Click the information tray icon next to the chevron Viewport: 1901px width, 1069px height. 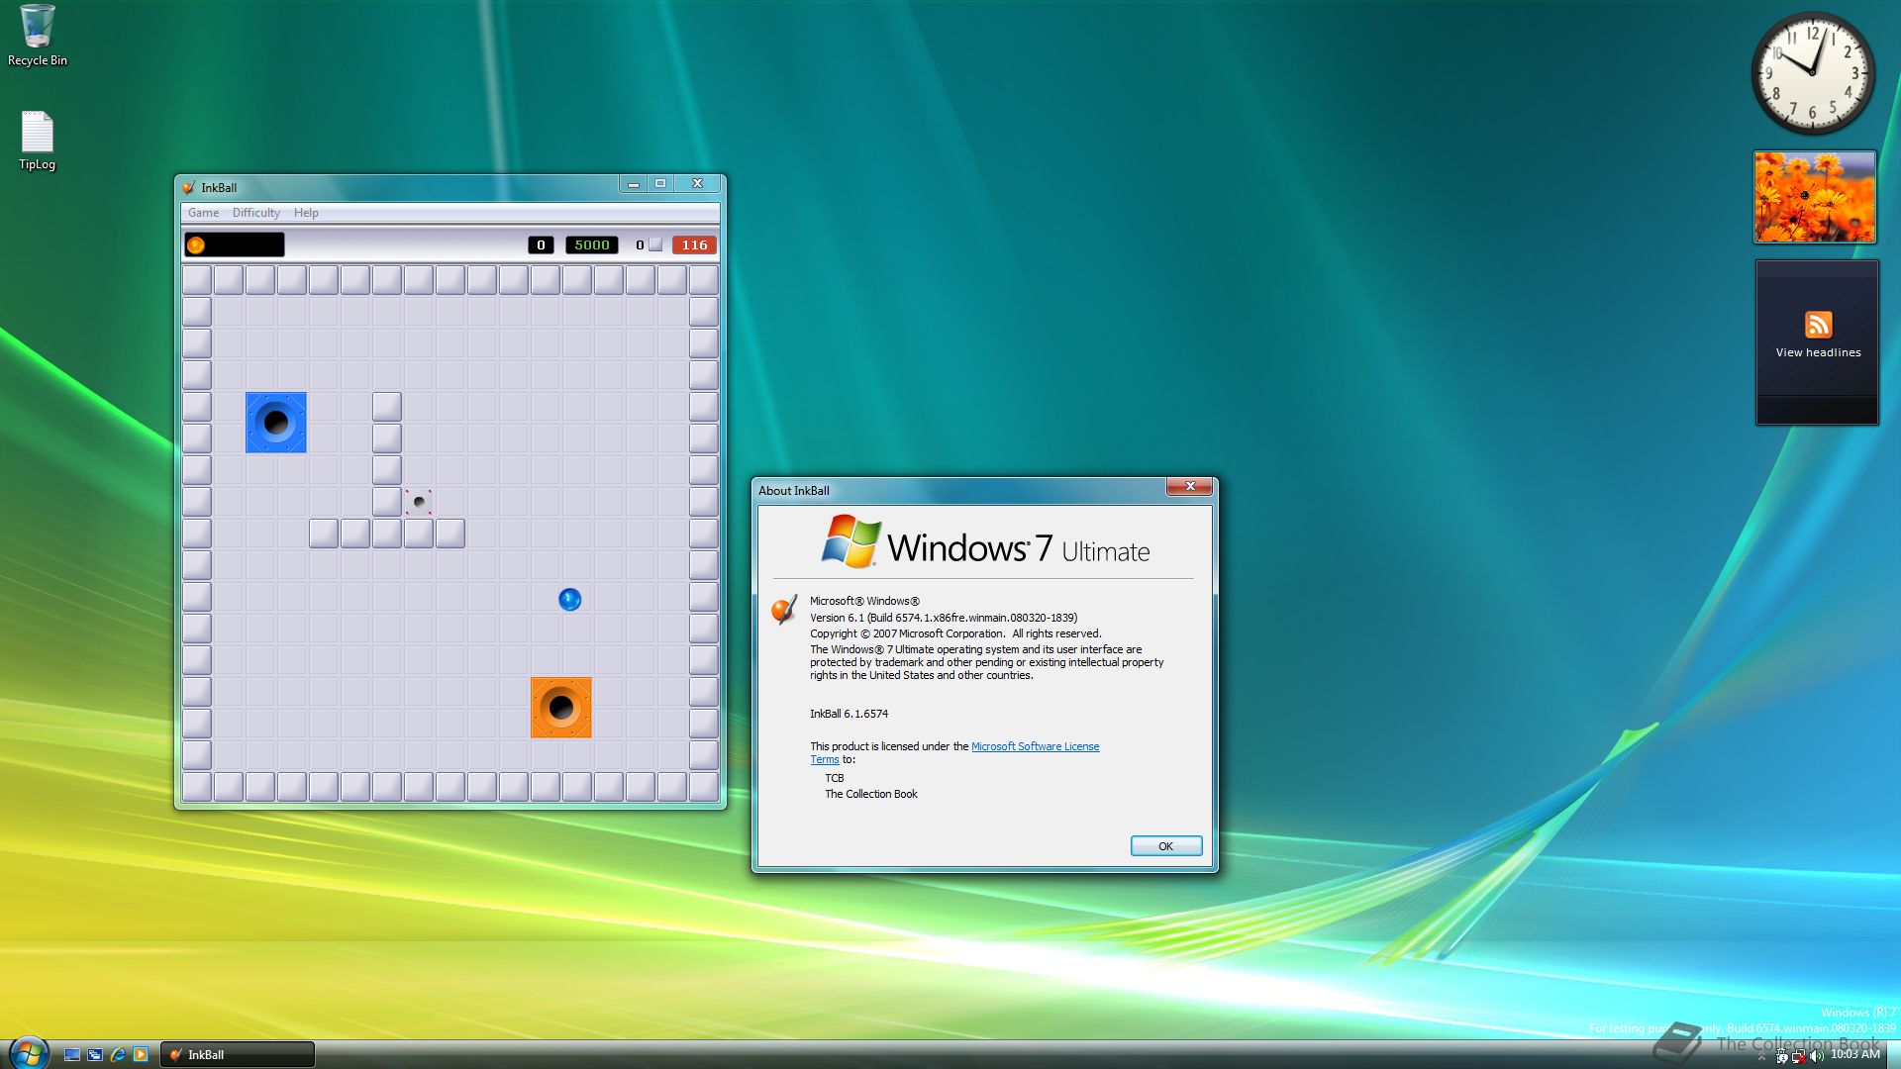click(1782, 1056)
